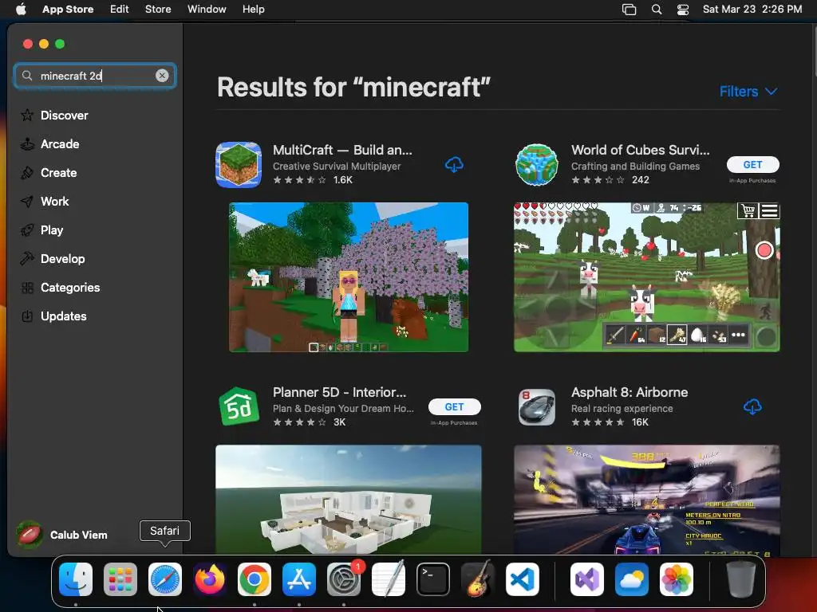Open the Help menu
The height and width of the screenshot is (612, 817).
click(253, 10)
